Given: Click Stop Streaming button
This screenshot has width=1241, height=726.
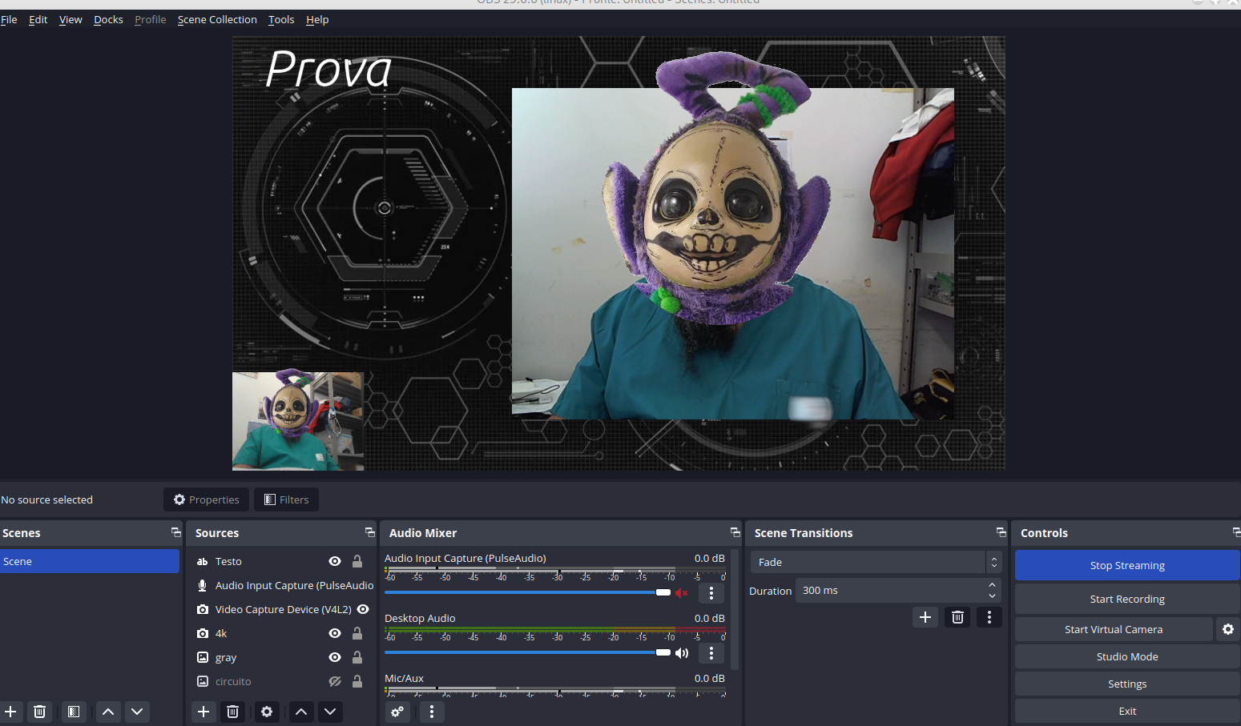Looking at the screenshot, I should point(1127,565).
